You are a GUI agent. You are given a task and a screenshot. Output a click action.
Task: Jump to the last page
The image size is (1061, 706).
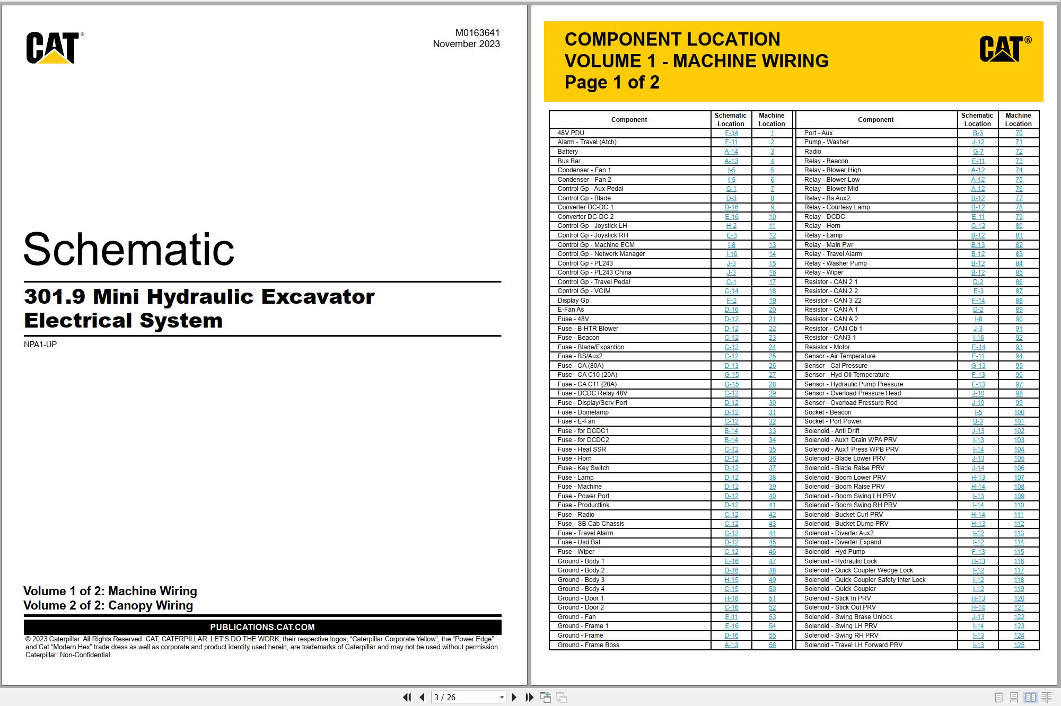click(529, 698)
